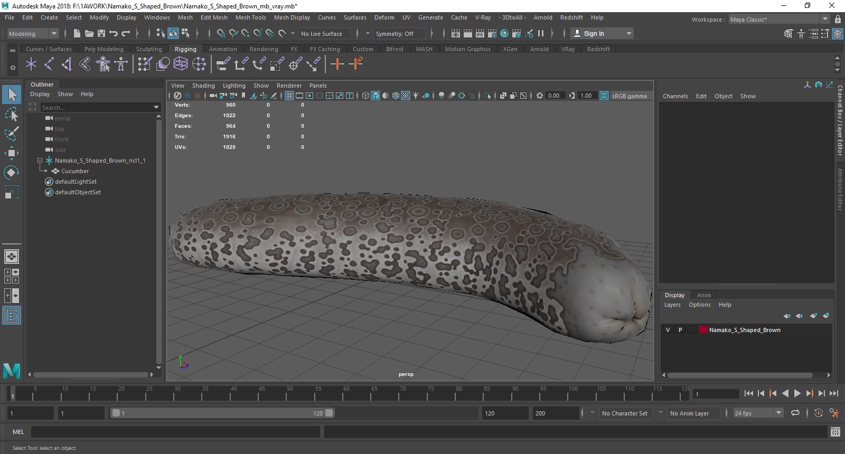Activate the Rotate tool in toolbox
This screenshot has width=845, height=454.
click(x=12, y=173)
